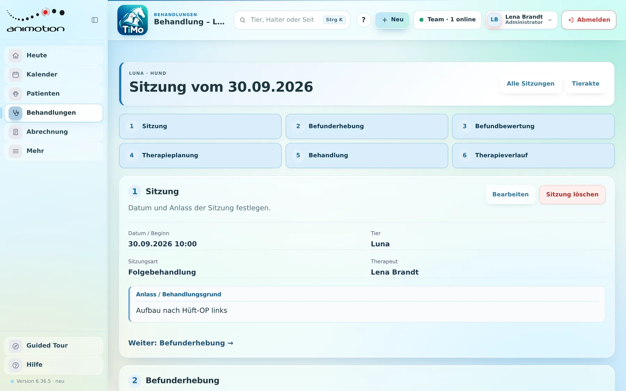Click the Neu button
The image size is (626, 391).
[392, 20]
